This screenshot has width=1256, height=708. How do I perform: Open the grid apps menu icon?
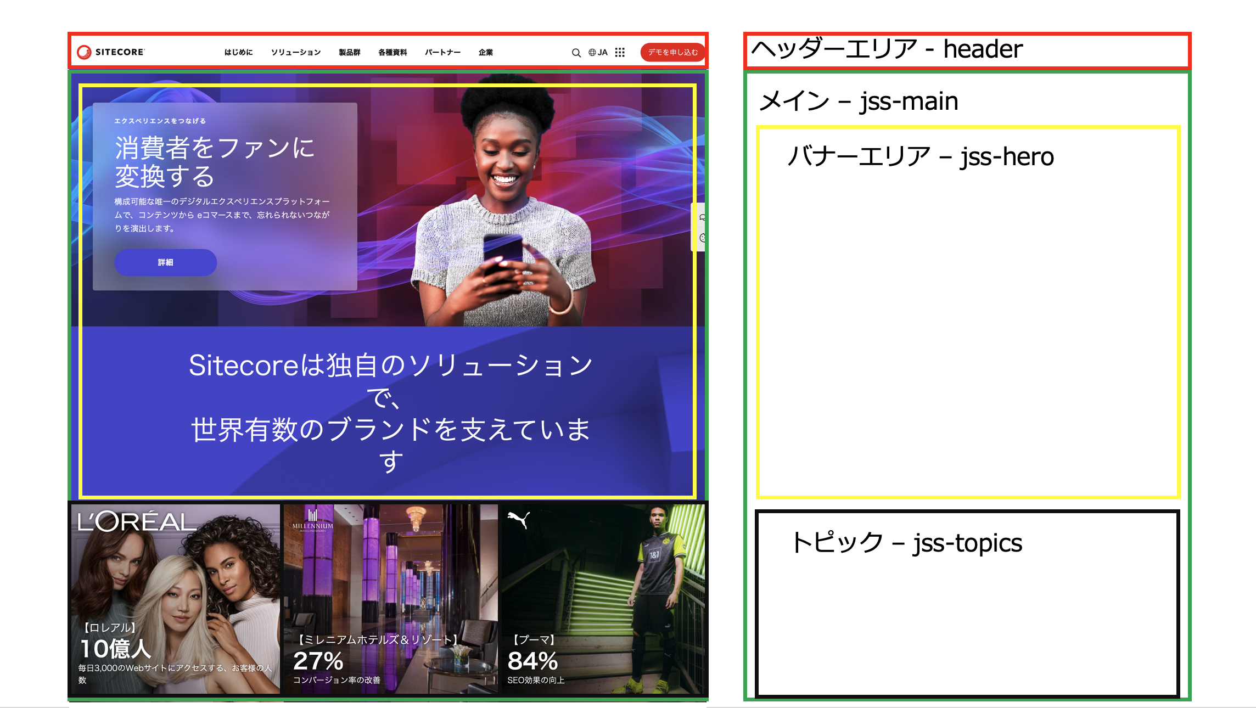pos(620,52)
